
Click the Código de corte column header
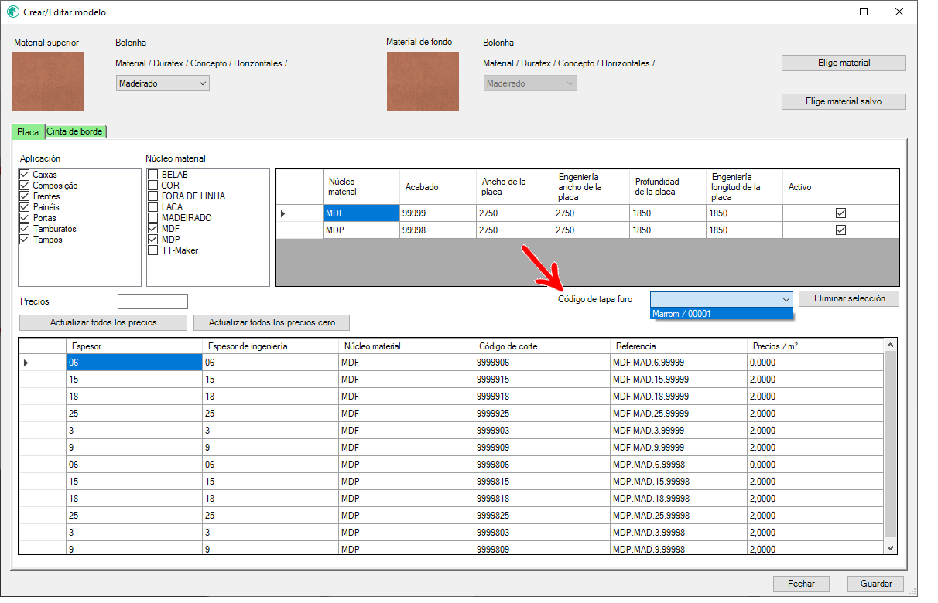click(542, 346)
